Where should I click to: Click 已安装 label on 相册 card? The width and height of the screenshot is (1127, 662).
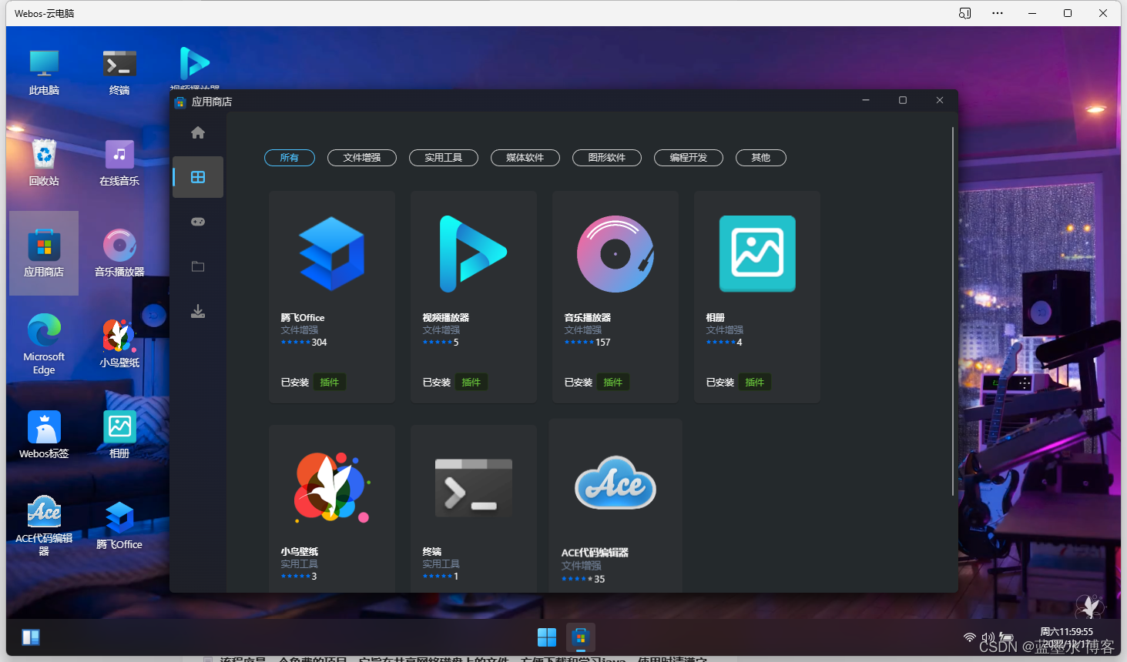click(720, 383)
